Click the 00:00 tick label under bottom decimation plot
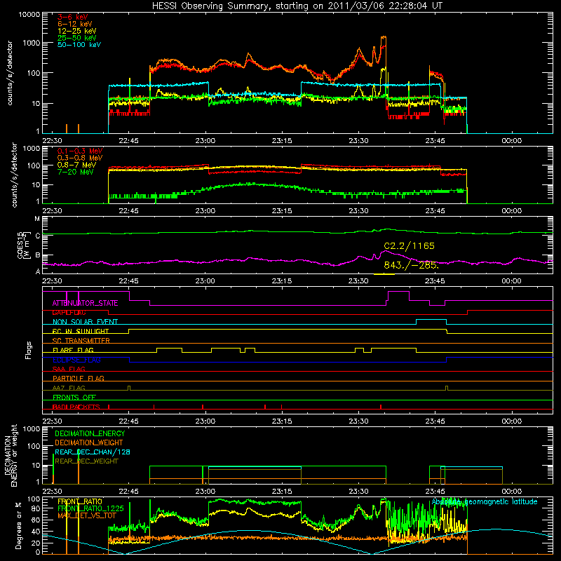This screenshot has height=561, width=561. click(x=512, y=492)
